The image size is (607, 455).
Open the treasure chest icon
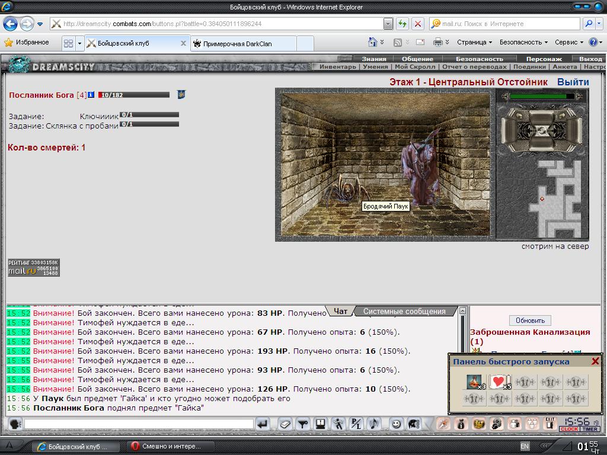click(479, 424)
